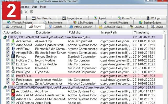
Task: Click the IntelliPoint mouse icon
Action: pos(13,68)
